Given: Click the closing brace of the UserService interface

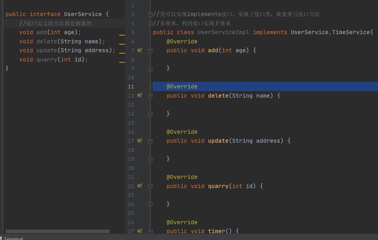Looking at the screenshot, I should click(x=7, y=68).
